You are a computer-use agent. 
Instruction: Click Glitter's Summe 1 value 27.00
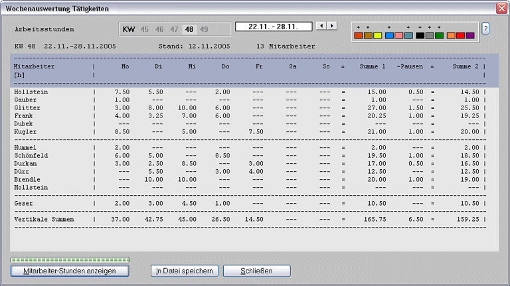[x=377, y=108]
